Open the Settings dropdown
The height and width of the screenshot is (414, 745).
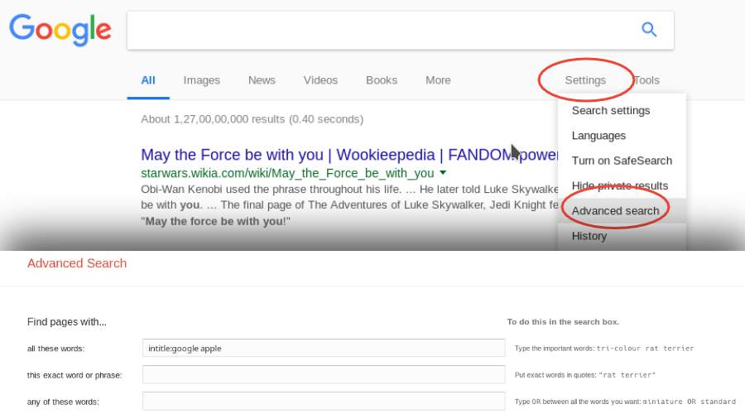point(585,80)
